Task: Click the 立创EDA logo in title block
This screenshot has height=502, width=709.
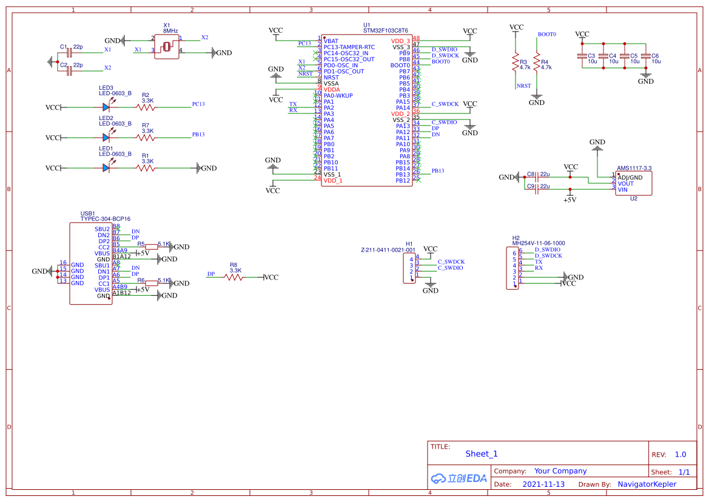Action: pyautogui.click(x=459, y=478)
